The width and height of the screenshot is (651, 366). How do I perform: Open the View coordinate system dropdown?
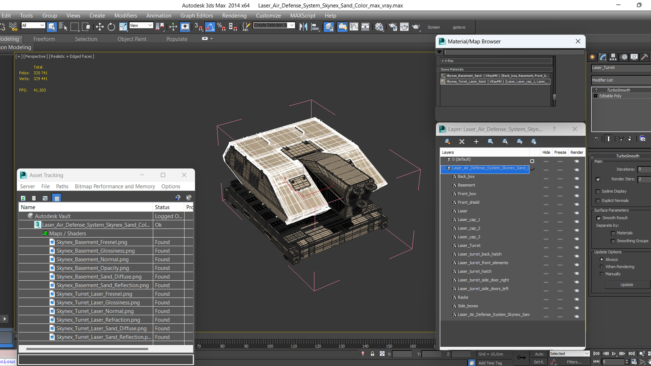[141, 25]
